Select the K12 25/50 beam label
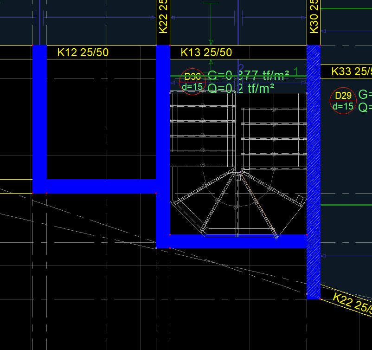 (x=83, y=52)
